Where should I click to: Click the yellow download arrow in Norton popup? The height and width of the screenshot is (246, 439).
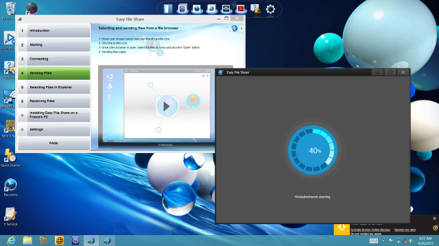[342, 228]
